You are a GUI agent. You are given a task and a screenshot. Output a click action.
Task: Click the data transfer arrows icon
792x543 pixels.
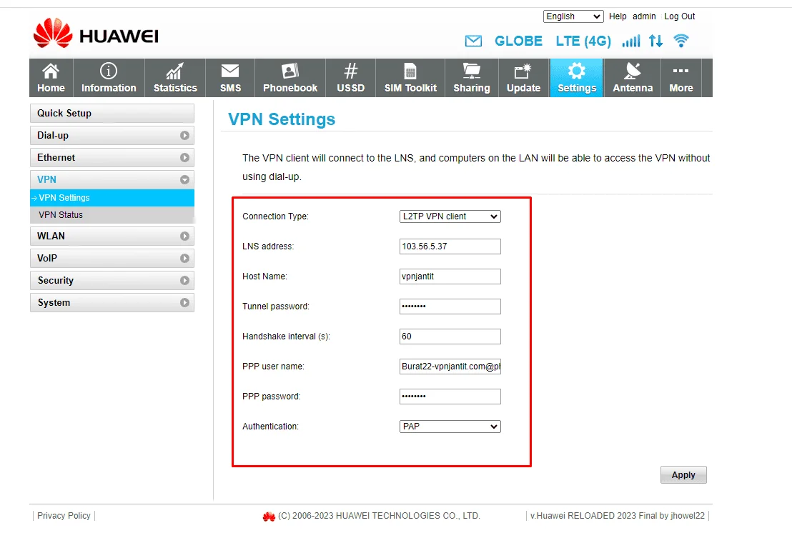pos(655,41)
